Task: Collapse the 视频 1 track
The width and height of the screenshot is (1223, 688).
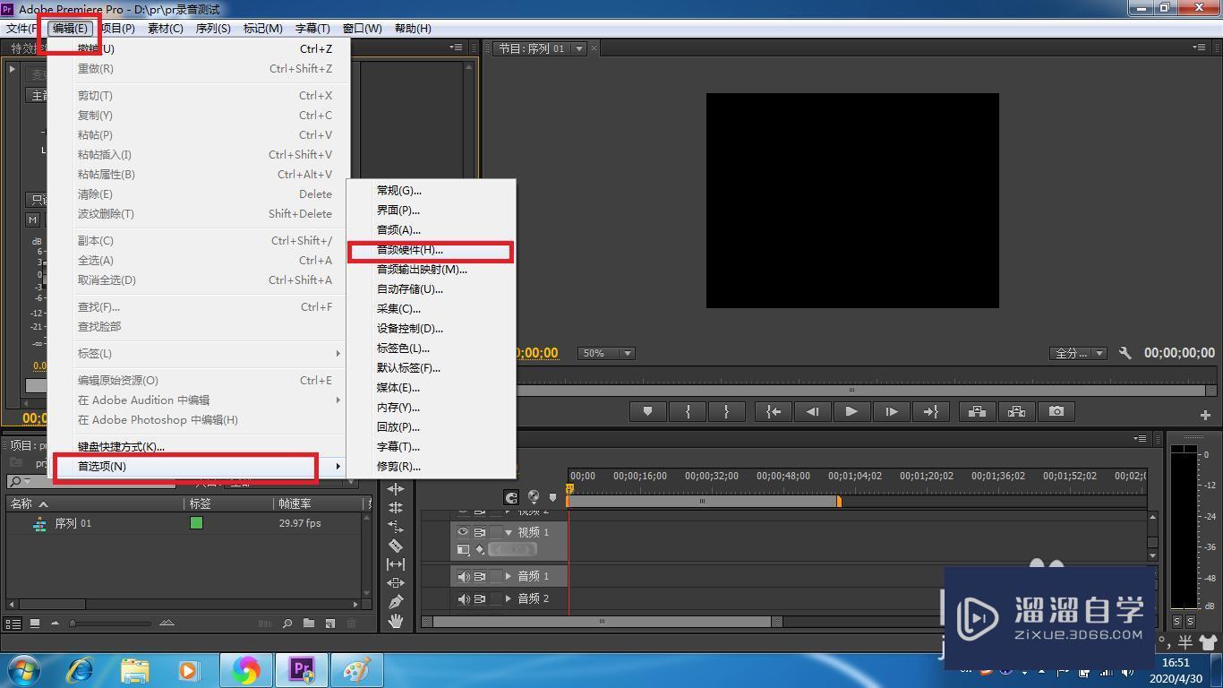Action: click(509, 532)
